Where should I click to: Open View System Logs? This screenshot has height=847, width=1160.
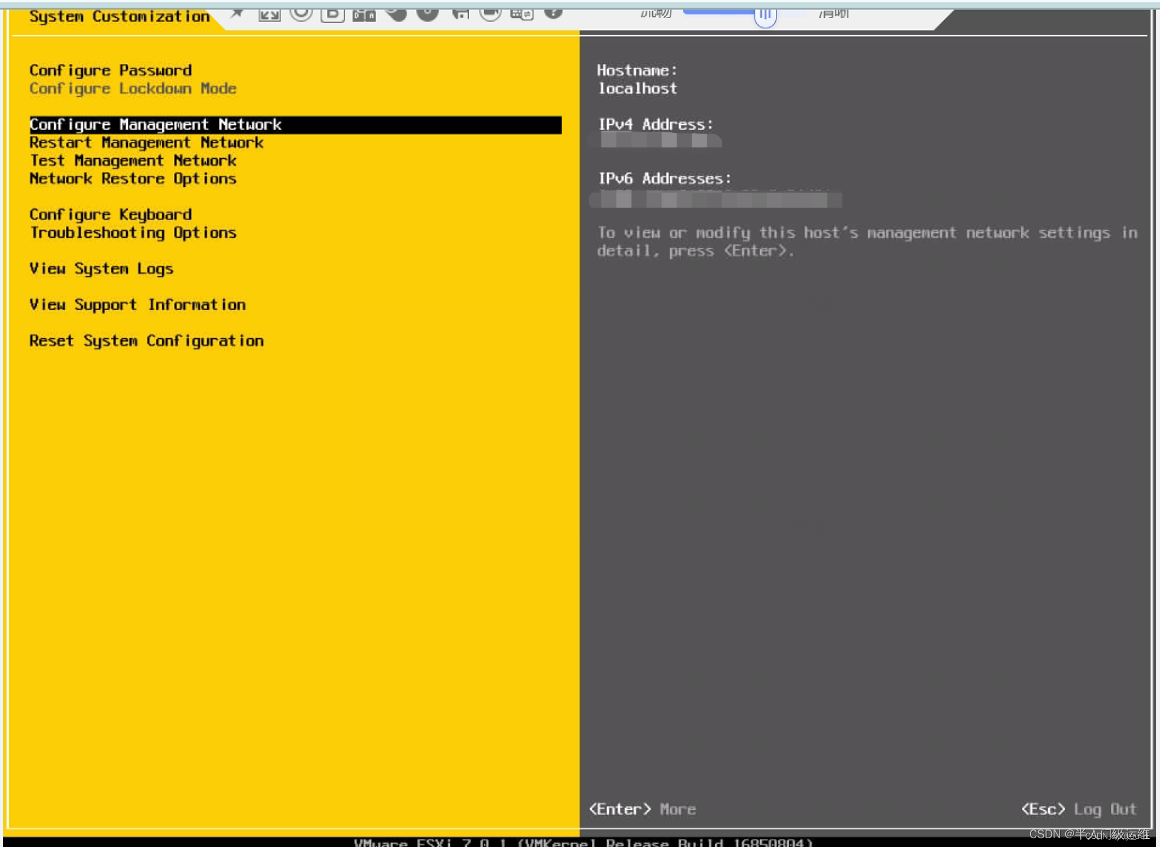click(x=101, y=269)
